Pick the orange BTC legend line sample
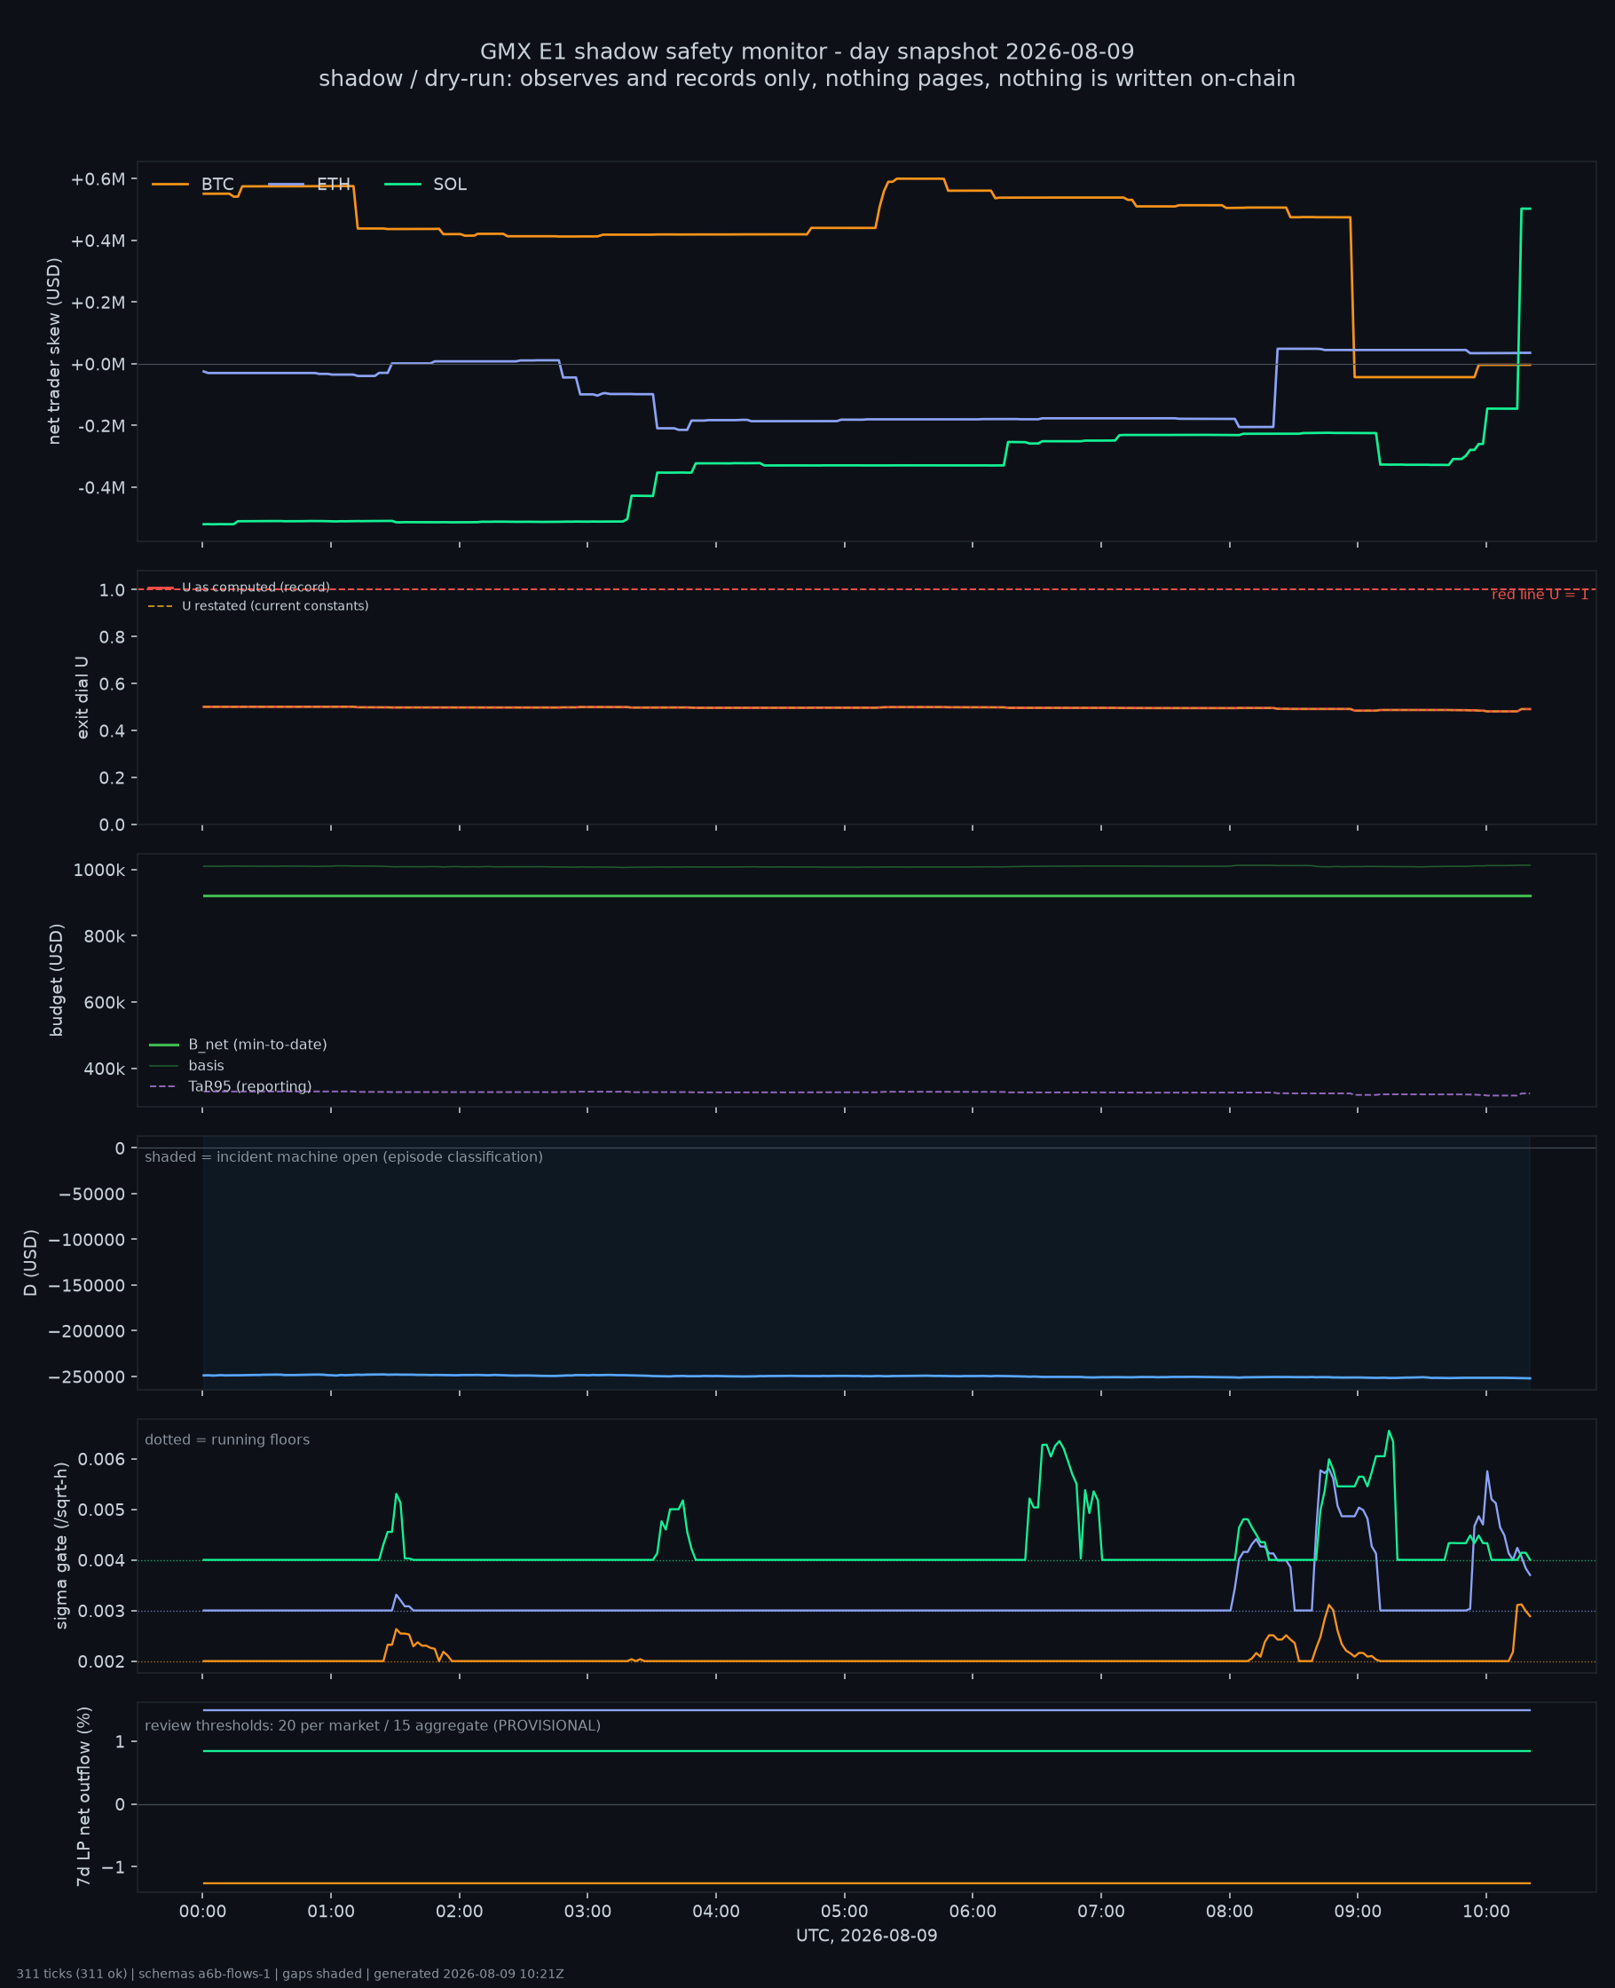 [x=170, y=185]
